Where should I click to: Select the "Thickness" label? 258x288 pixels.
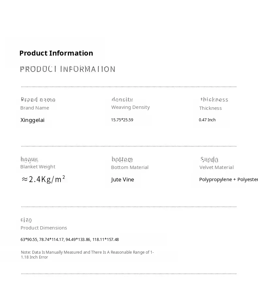[210, 108]
